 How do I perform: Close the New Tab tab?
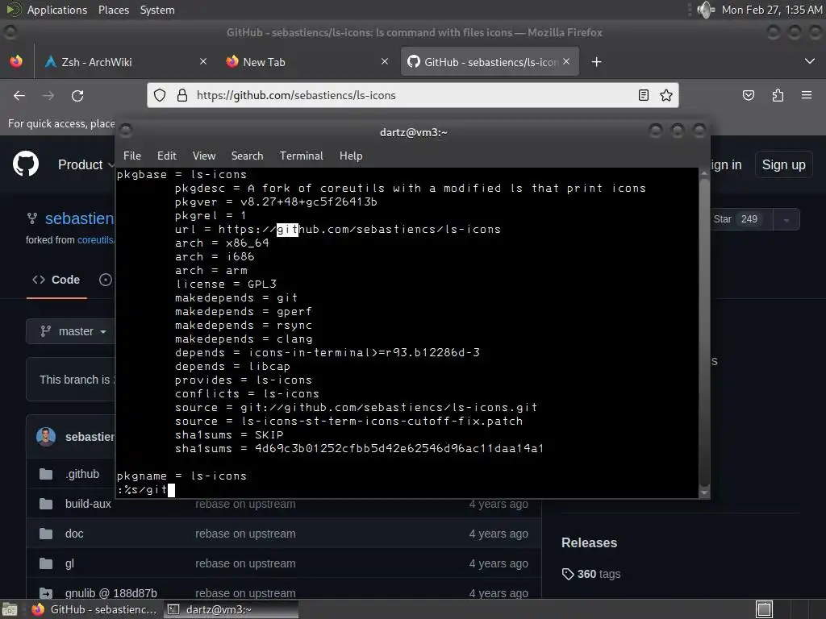tap(385, 61)
